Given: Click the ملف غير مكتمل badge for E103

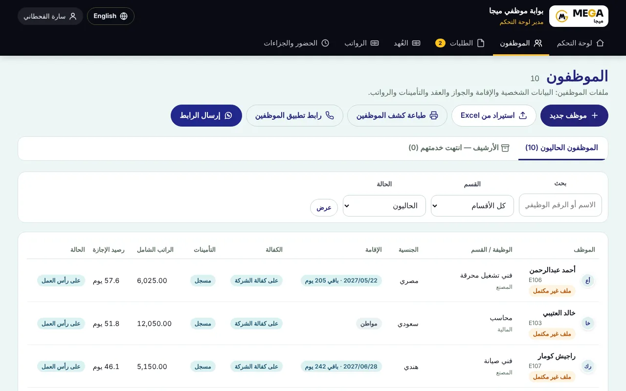Looking at the screenshot, I should [552, 334].
